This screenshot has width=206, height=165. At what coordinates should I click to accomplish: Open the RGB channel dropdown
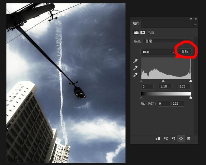pos(158,52)
